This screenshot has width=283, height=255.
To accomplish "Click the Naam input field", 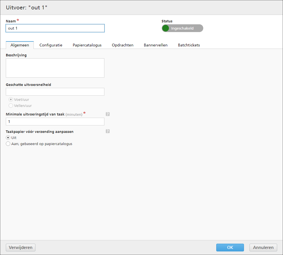I will 55,28.
